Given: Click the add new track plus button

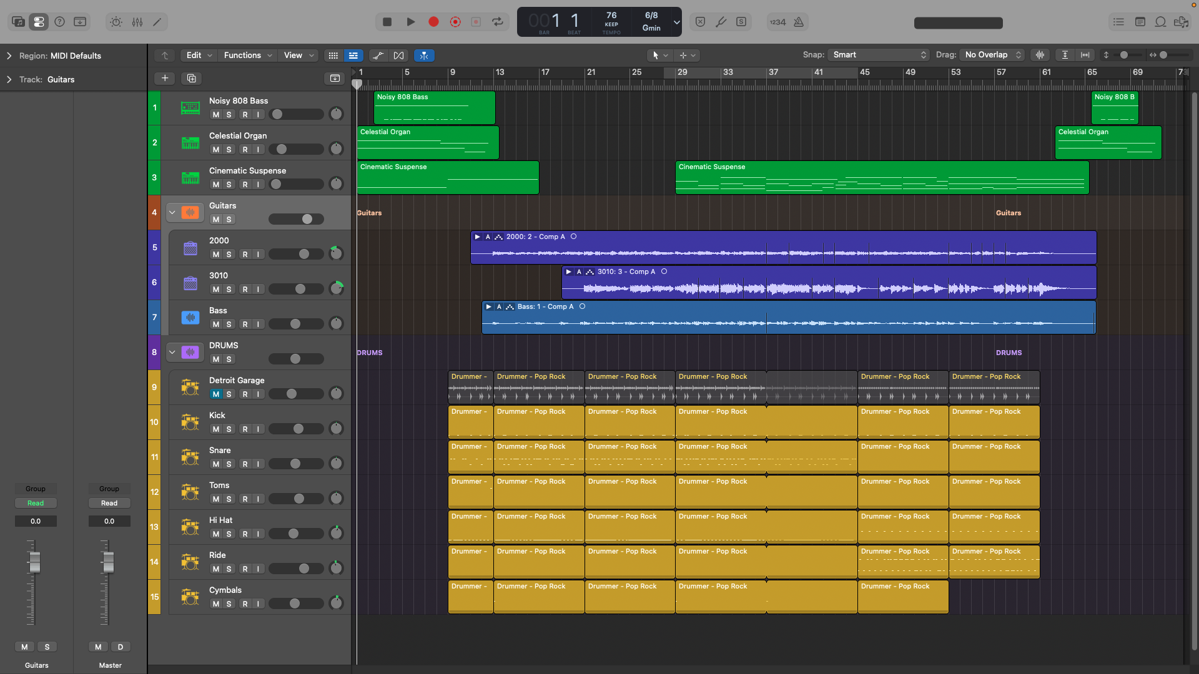Looking at the screenshot, I should click(x=164, y=78).
